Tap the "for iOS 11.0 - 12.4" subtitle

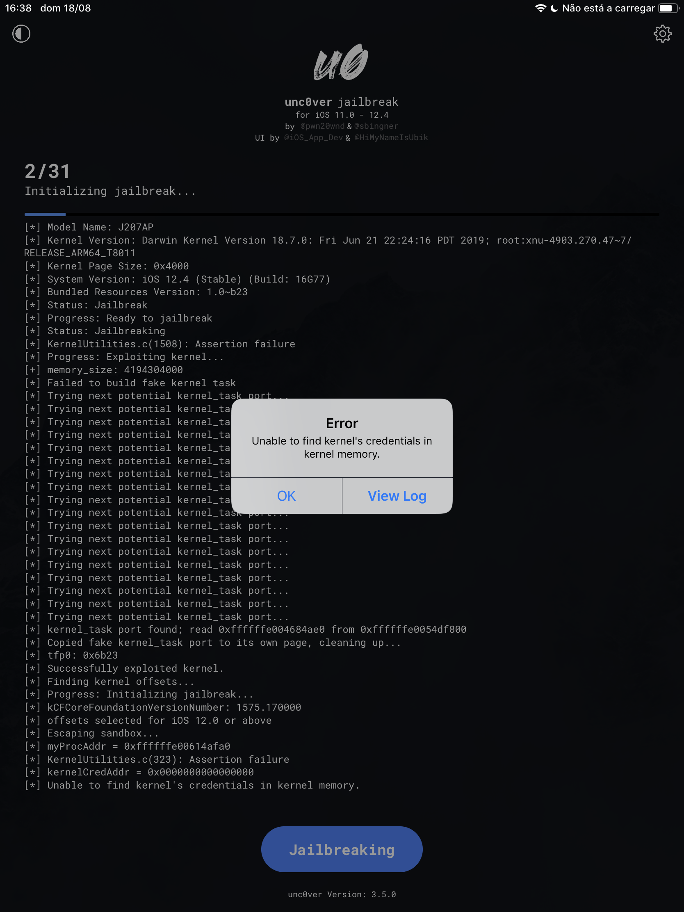pyautogui.click(x=342, y=115)
